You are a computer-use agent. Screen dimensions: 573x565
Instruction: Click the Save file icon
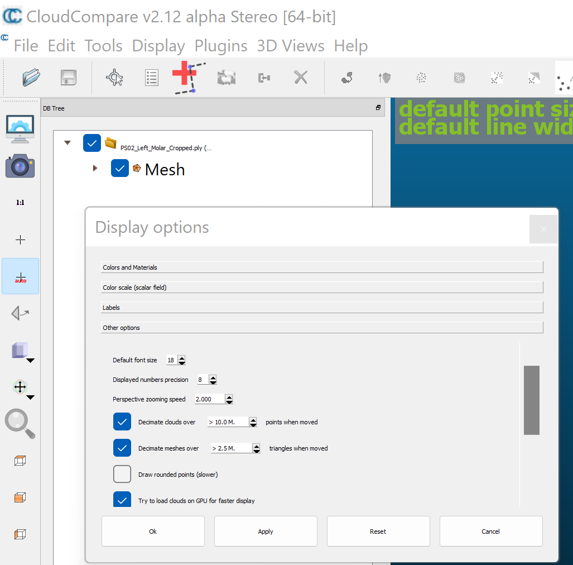(x=68, y=77)
